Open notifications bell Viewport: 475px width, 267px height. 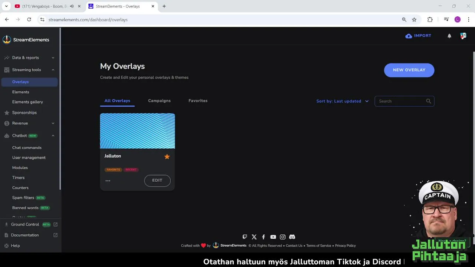(449, 36)
